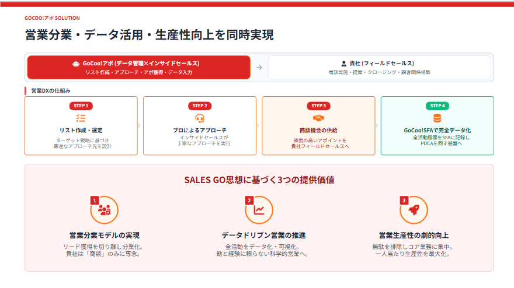Image resolution: width=514 pixels, height=288 pixels.
Task: Click the 営業DXの仕組み section label
Action: (x=50, y=90)
